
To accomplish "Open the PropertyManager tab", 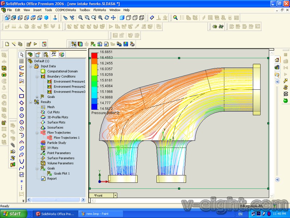I will [x=38, y=54].
